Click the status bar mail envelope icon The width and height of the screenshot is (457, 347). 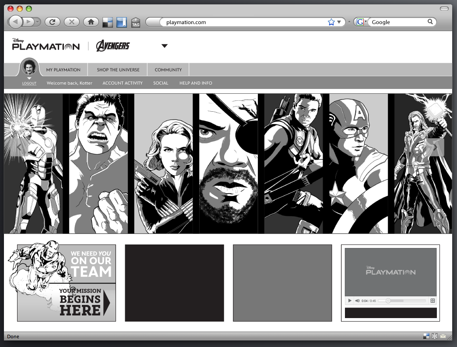[x=443, y=336]
